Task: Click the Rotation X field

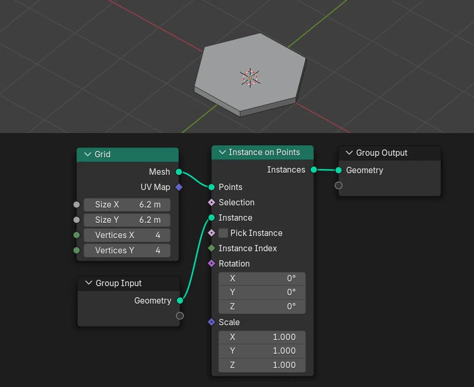Action: (x=262, y=279)
